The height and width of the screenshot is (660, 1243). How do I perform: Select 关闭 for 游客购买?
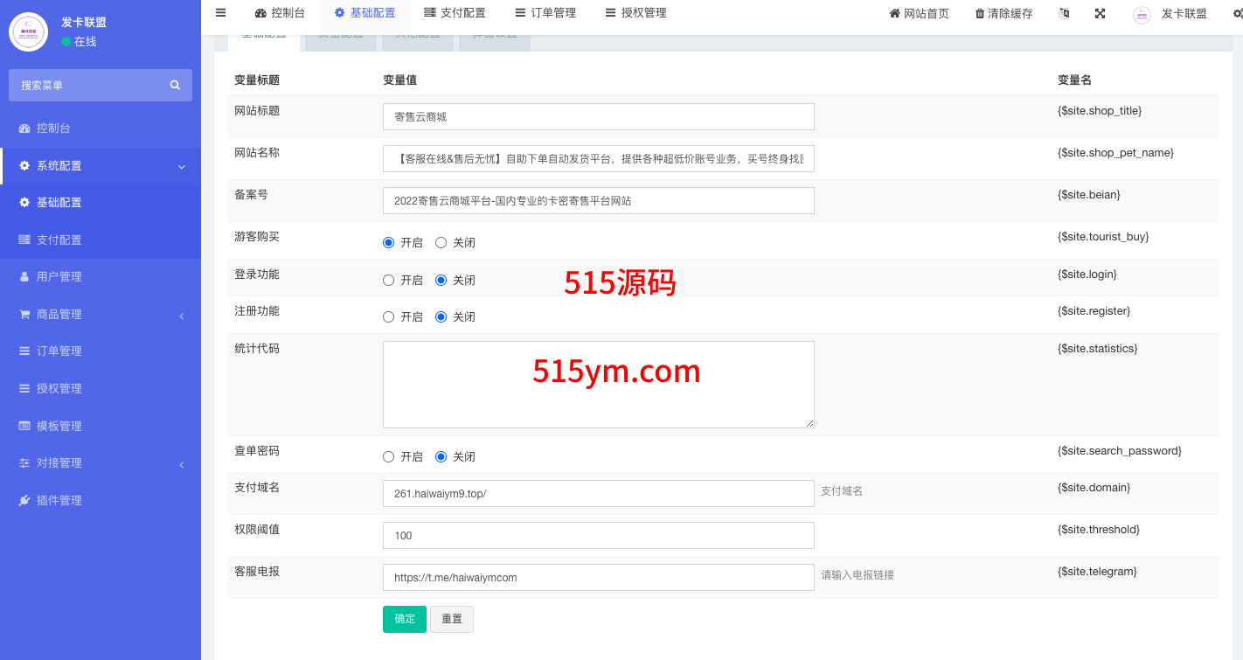[x=441, y=243]
